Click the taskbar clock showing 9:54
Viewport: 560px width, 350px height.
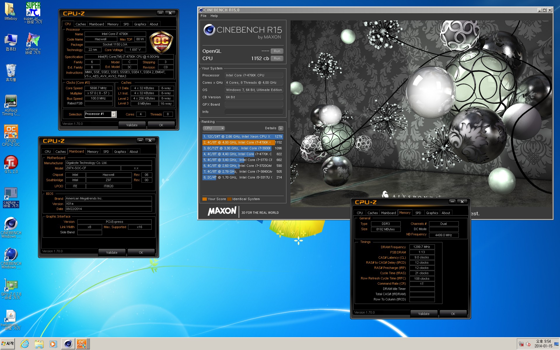543,344
